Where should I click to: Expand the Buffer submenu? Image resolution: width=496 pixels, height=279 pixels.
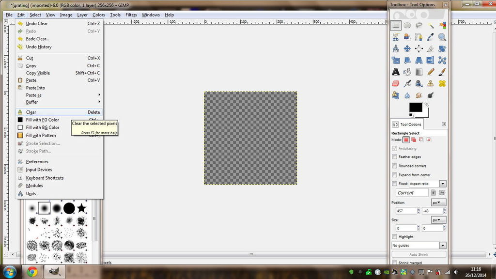59,102
